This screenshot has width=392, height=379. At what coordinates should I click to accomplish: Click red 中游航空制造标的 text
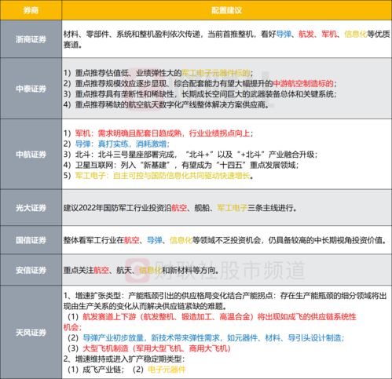[x=303, y=83]
